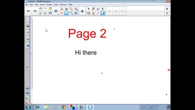Open the Windows Start menu
This screenshot has width=195, height=110.
[x=28, y=107]
